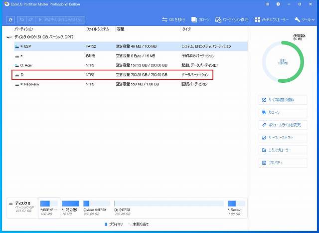Click ディスク 0 label in bottom disk map
Screen dimensions: 319x233
[22, 203]
